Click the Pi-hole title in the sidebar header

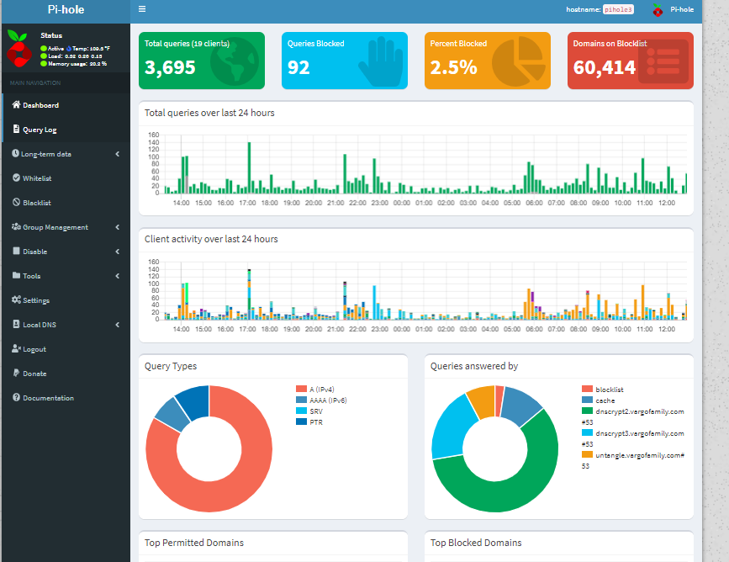tap(66, 10)
